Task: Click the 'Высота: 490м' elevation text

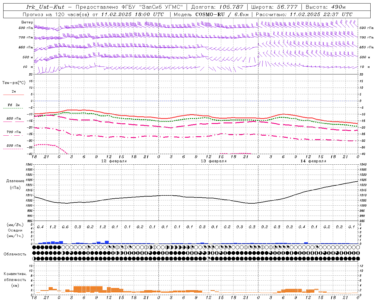Action: [x=325, y=7]
